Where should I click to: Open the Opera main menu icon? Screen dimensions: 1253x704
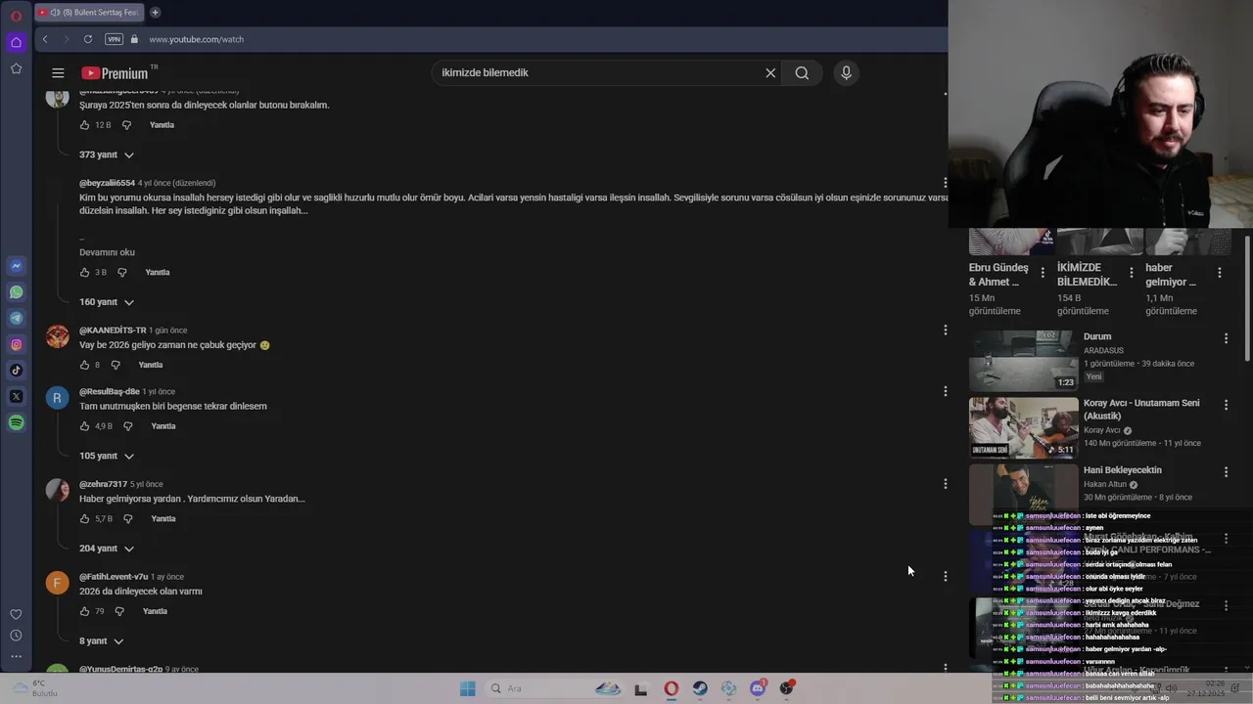[16, 16]
